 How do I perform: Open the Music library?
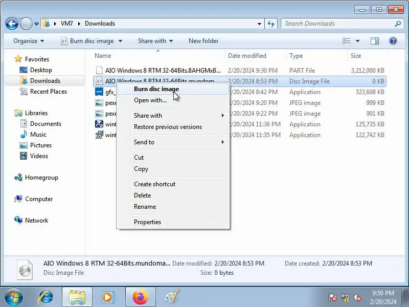pyautogui.click(x=38, y=135)
